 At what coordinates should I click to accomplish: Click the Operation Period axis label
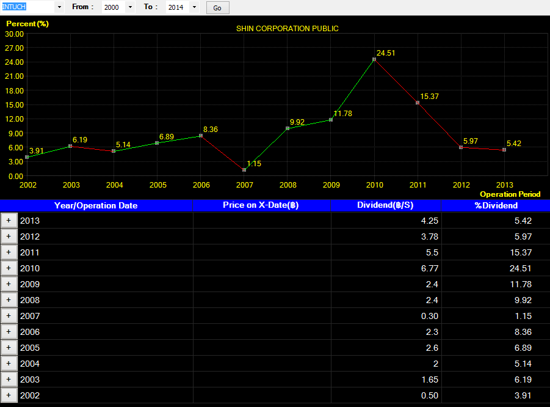point(510,194)
